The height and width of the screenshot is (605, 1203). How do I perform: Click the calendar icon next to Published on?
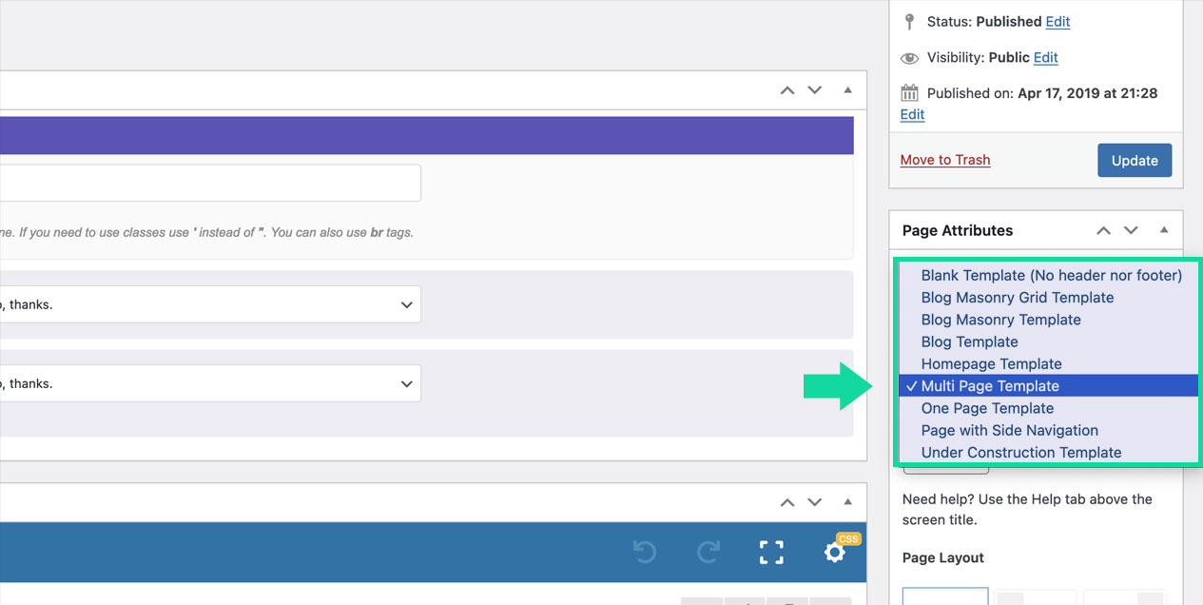point(910,93)
